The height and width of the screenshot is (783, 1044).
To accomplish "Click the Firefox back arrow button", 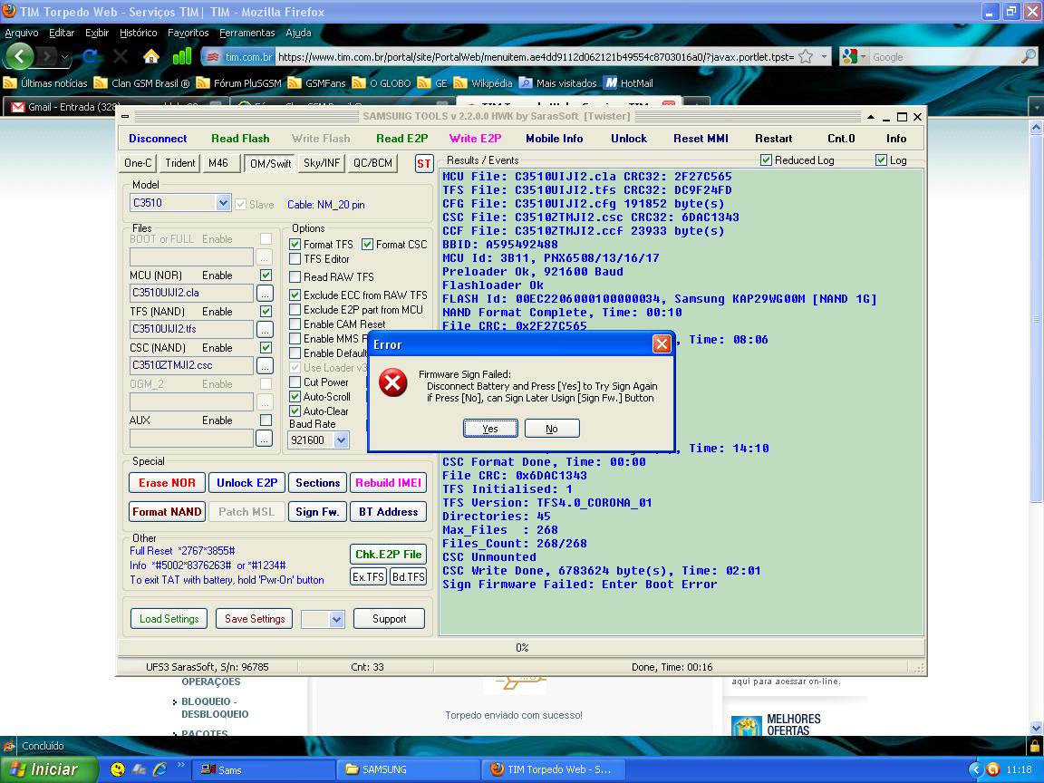I will click(19, 56).
